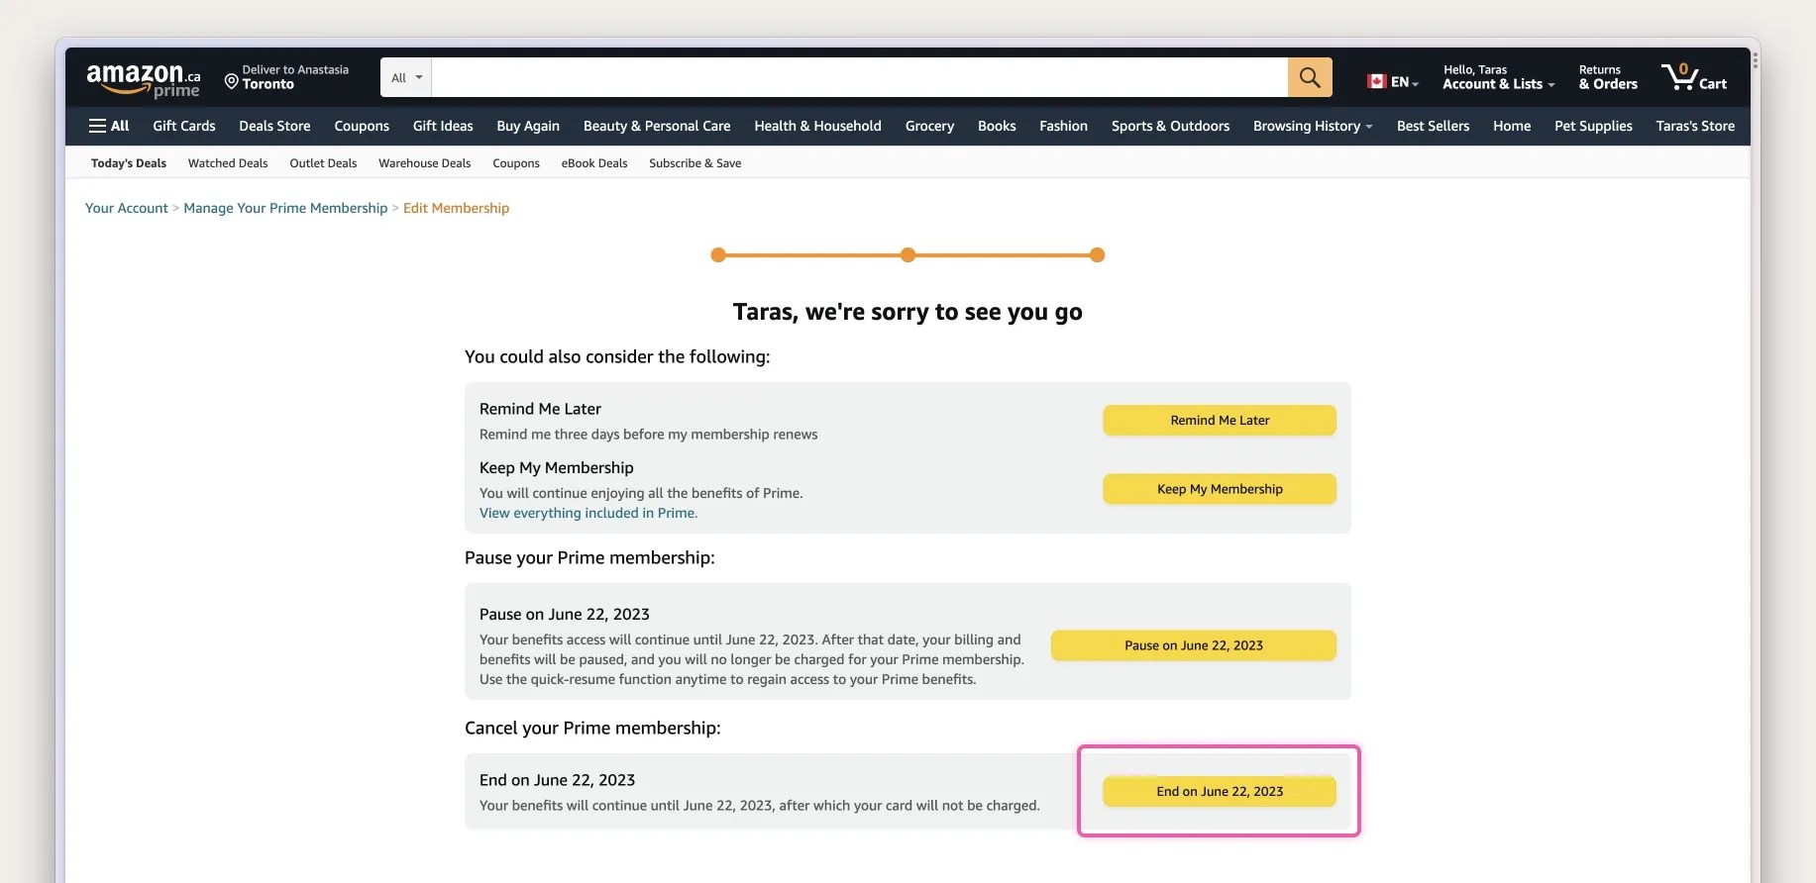Open the Browsing History dropdown
This screenshot has height=883, width=1816.
click(1310, 126)
